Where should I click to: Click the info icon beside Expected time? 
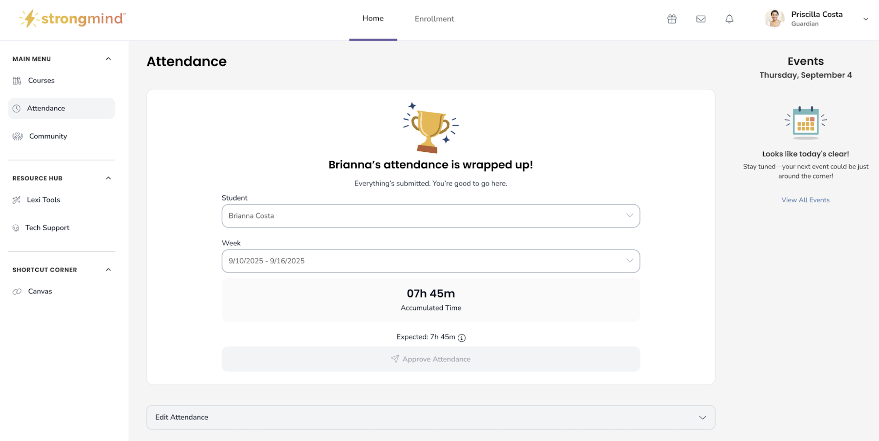click(462, 338)
